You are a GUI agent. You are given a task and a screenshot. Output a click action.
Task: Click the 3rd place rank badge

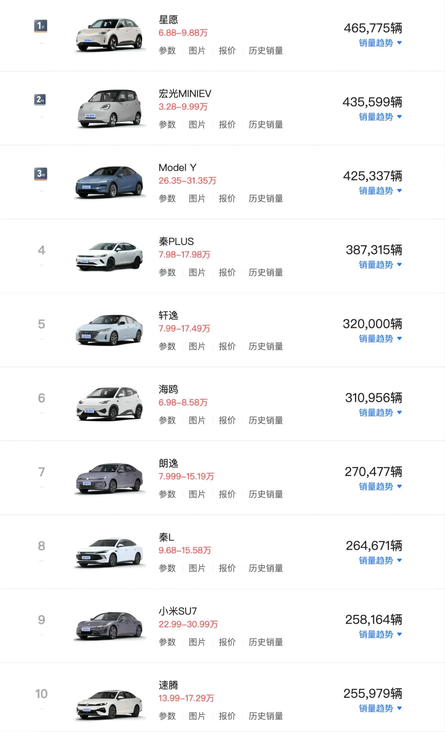[x=41, y=173]
